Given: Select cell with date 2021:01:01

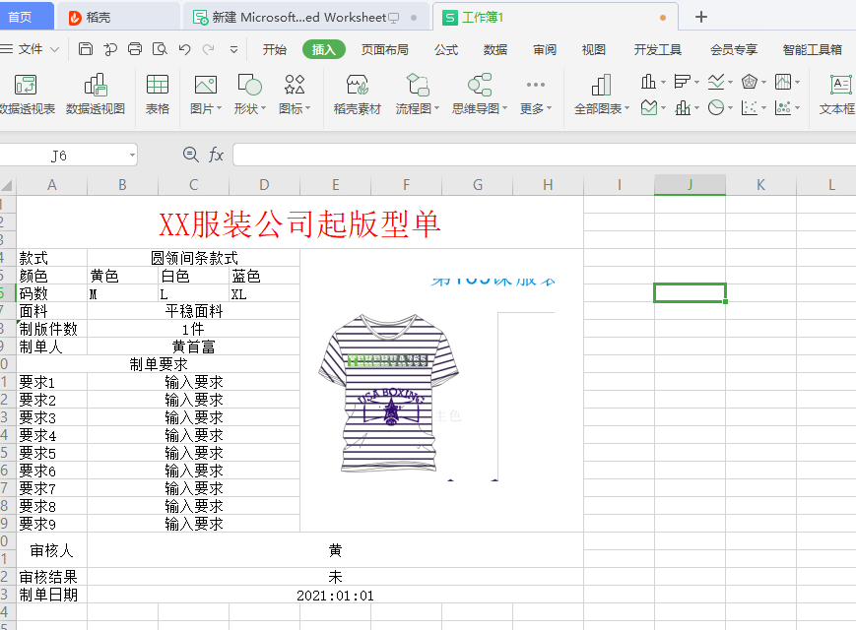Looking at the screenshot, I should pyautogui.click(x=335, y=595).
